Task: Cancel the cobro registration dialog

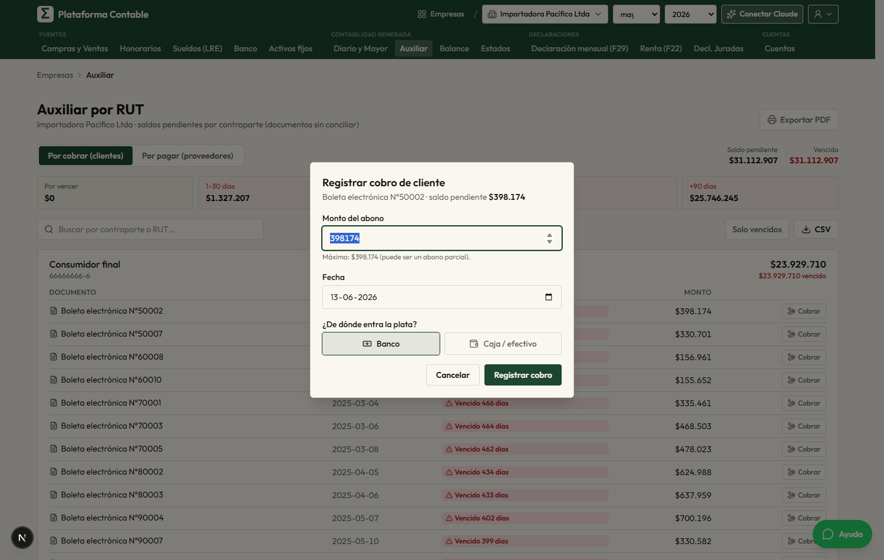Action: coord(453,375)
